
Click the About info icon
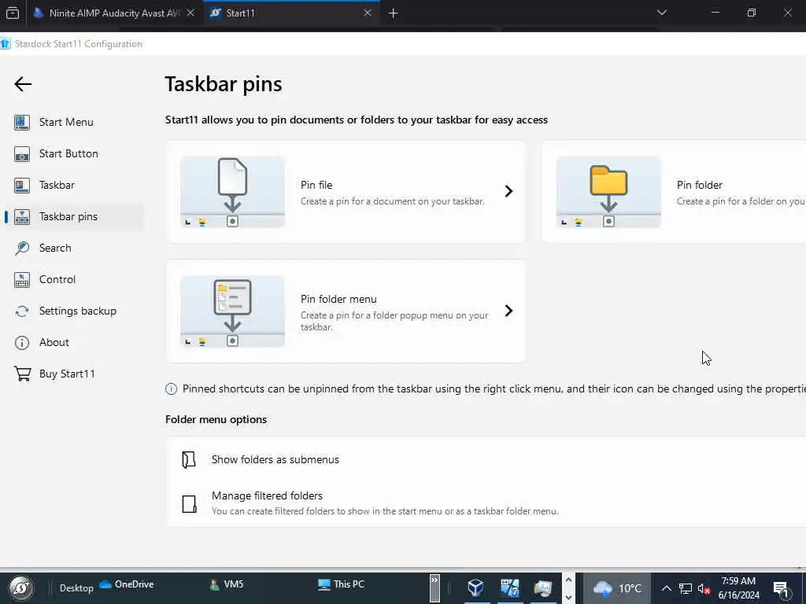[x=21, y=343]
